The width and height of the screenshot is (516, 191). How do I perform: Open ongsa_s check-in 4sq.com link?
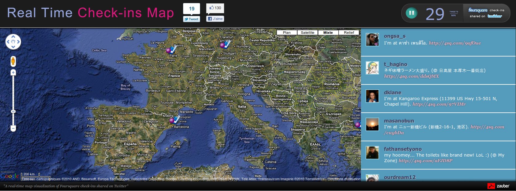[455, 43]
